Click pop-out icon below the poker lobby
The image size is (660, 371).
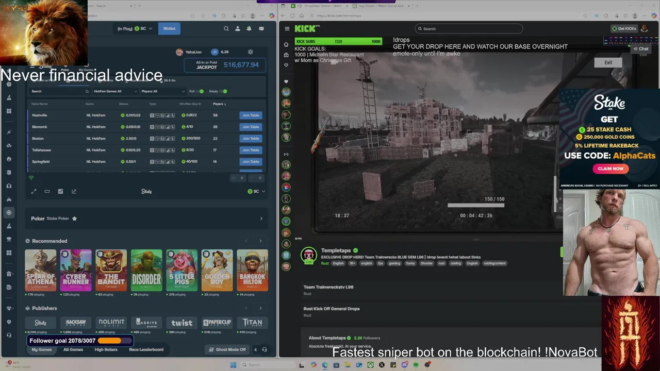74,192
